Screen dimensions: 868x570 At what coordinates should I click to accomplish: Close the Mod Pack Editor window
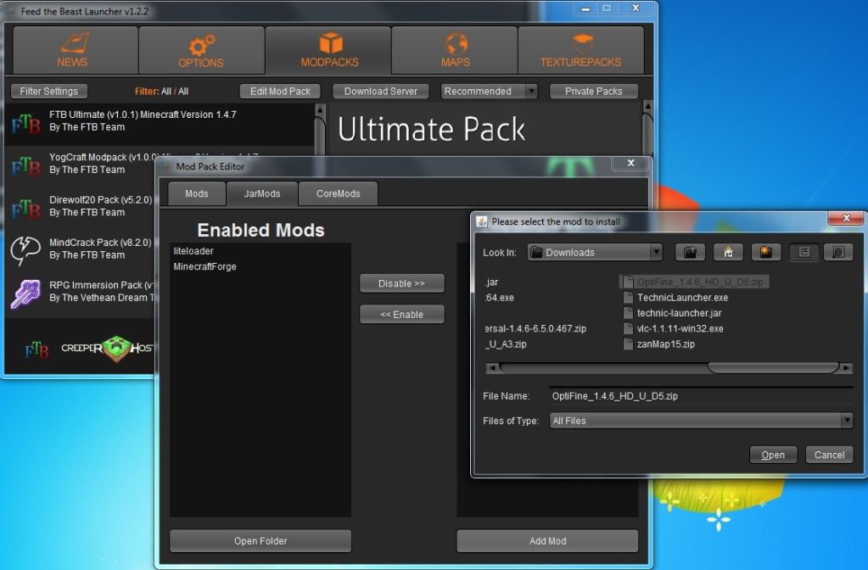(x=630, y=163)
